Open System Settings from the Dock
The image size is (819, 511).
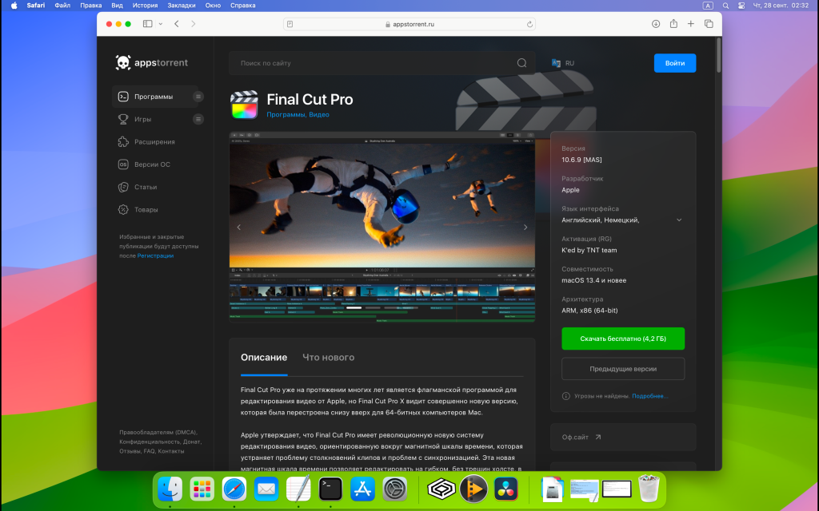[x=395, y=489]
